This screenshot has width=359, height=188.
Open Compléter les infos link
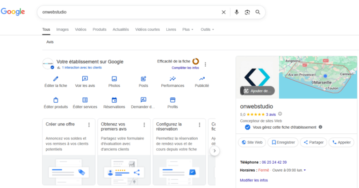[185, 68]
